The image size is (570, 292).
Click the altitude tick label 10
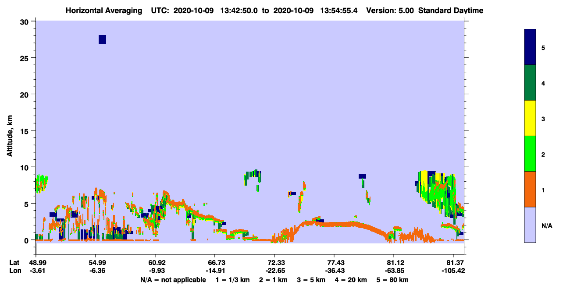point(25,167)
